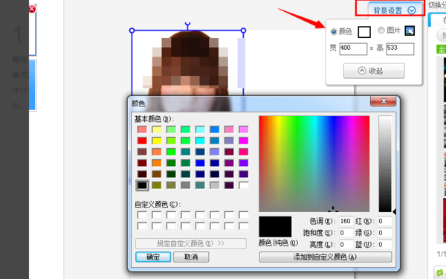
Task: Open the background image picker icon
Action: [x=410, y=31]
